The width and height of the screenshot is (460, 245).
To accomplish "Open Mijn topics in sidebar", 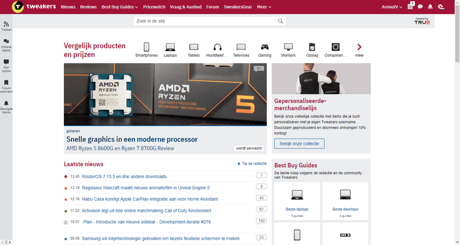I will 6,66.
